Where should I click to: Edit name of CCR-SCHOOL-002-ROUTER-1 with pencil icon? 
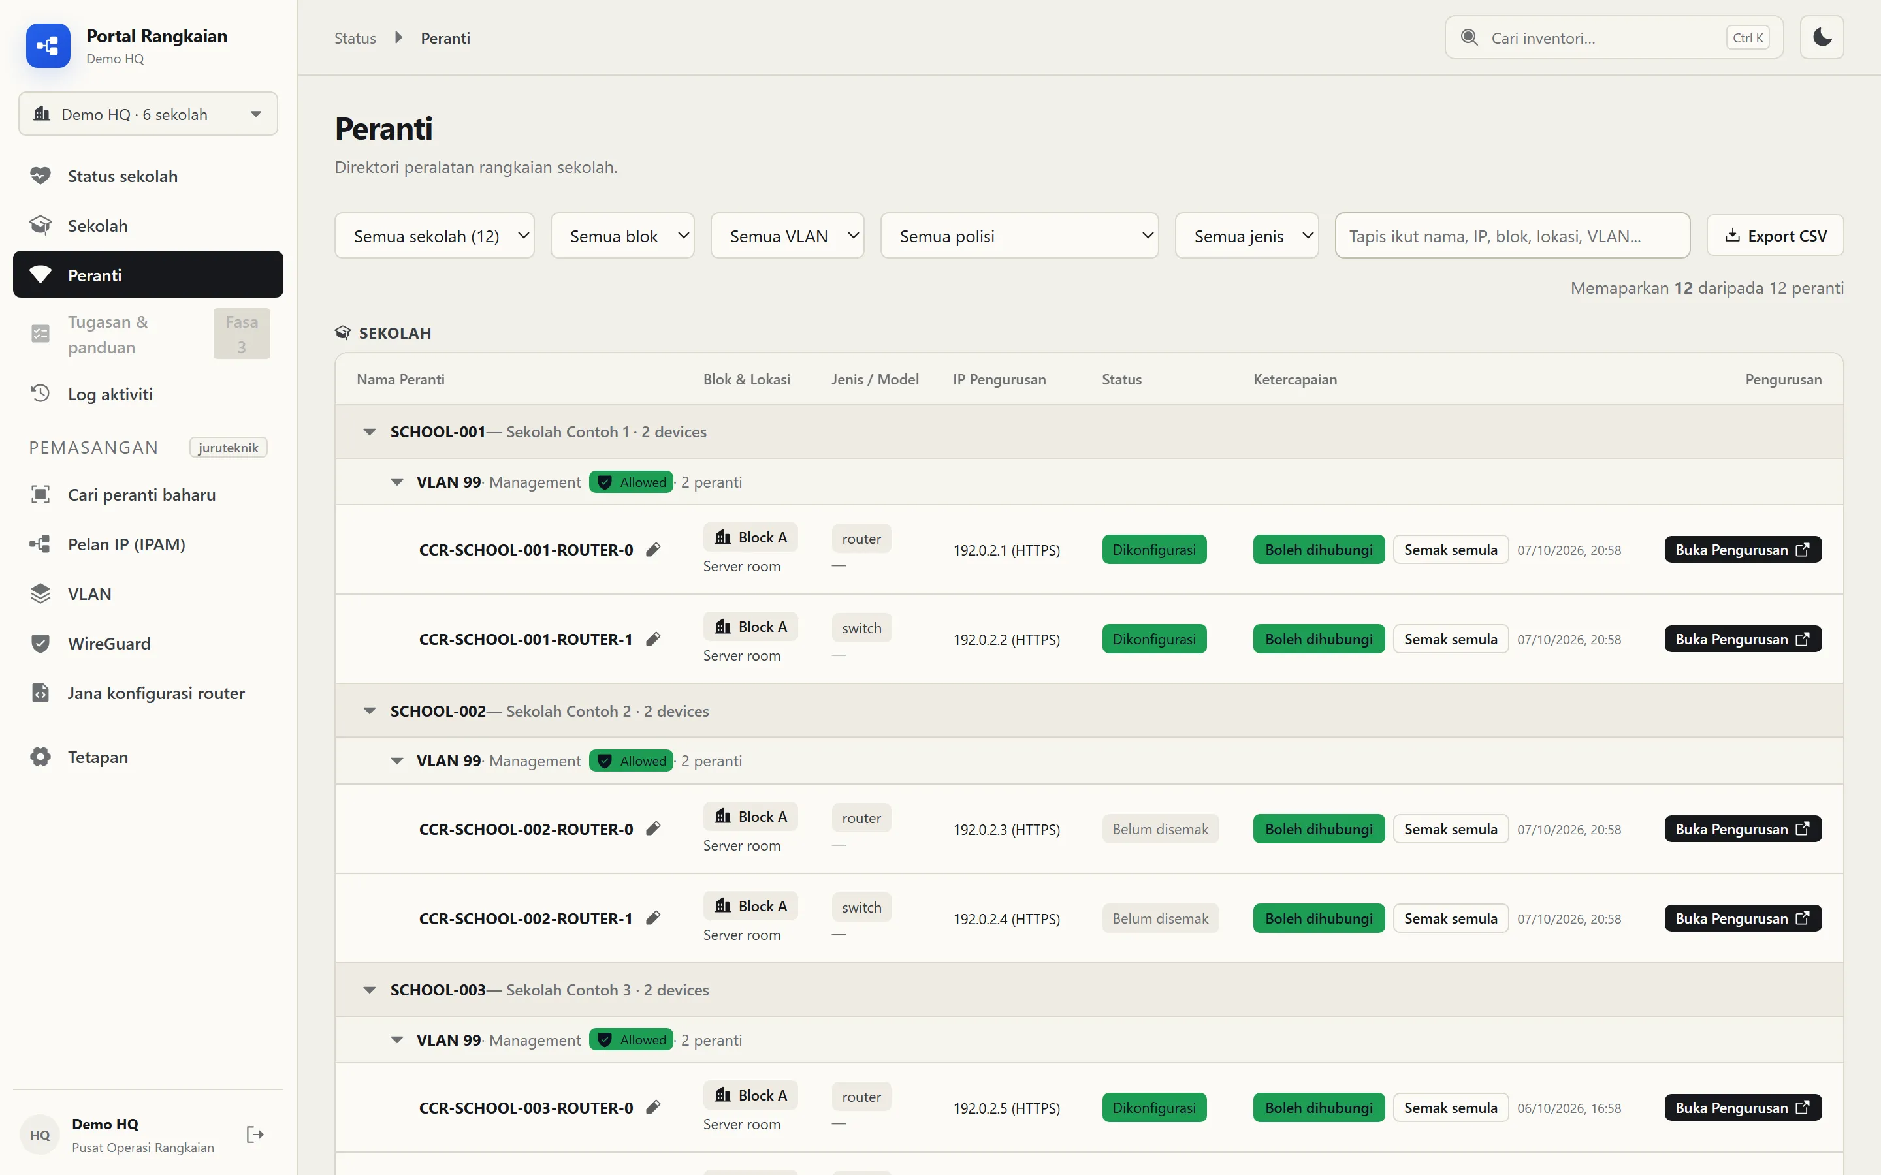(654, 918)
